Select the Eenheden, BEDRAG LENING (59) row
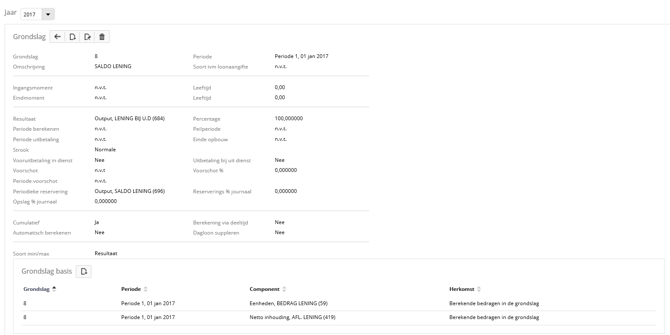 point(288,303)
